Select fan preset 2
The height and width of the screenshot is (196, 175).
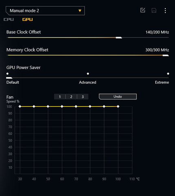(x=71, y=97)
